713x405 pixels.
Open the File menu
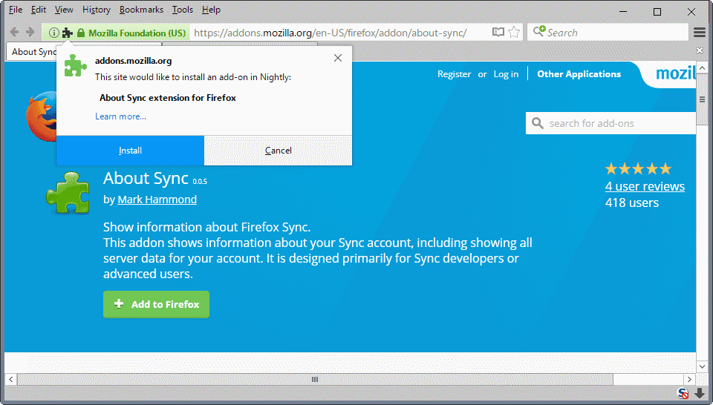(x=16, y=10)
